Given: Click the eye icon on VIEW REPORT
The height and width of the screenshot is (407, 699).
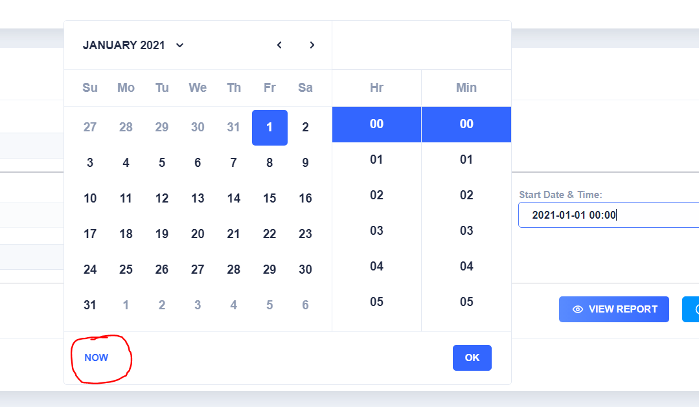Looking at the screenshot, I should pos(577,309).
